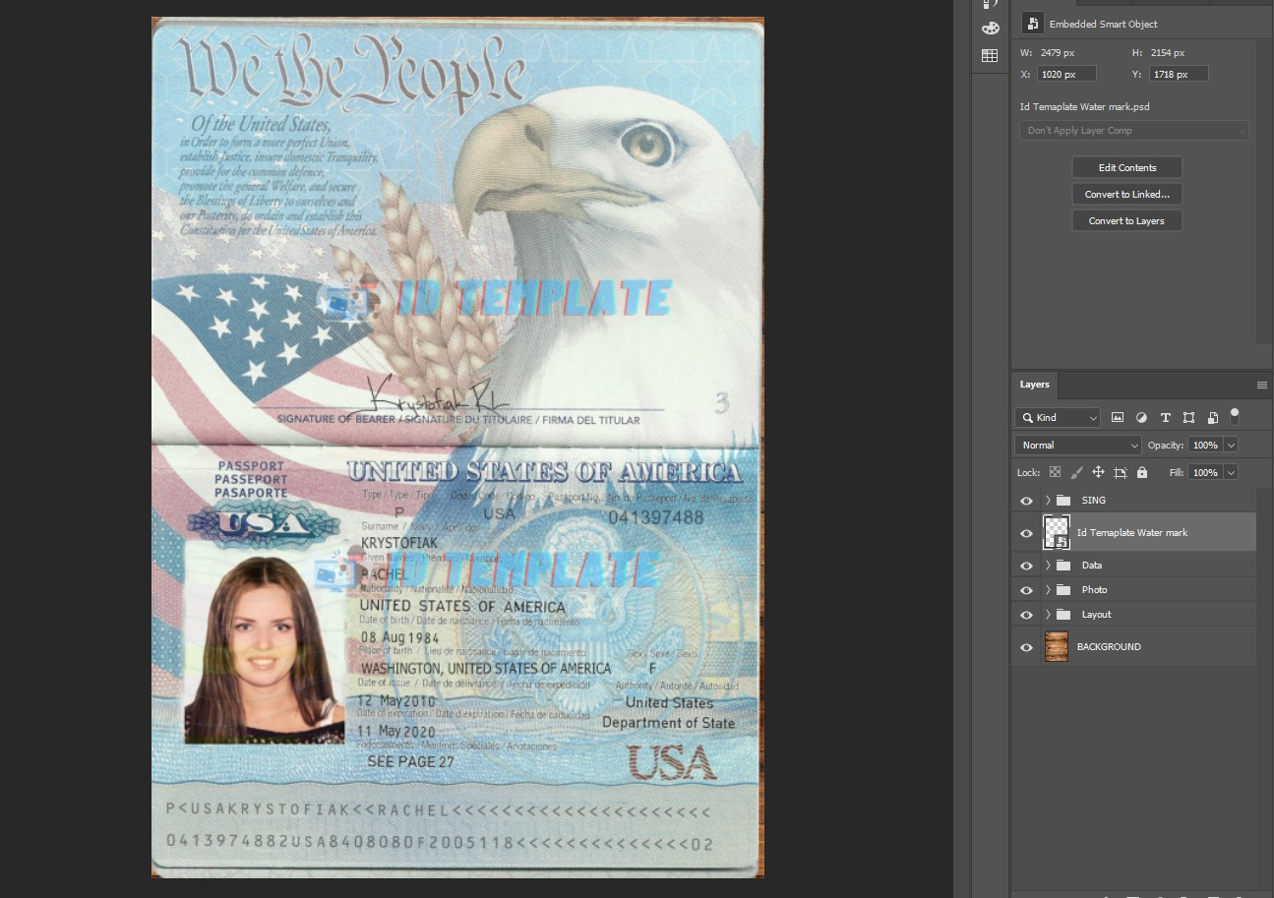Hide the Id Temaplate Water mark layer
Viewport: 1274px width, 898px height.
point(1026,533)
